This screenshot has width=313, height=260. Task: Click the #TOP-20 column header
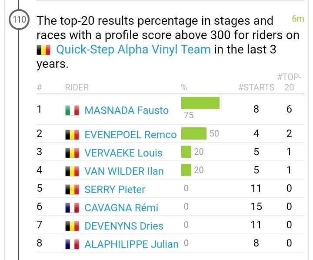click(x=289, y=82)
